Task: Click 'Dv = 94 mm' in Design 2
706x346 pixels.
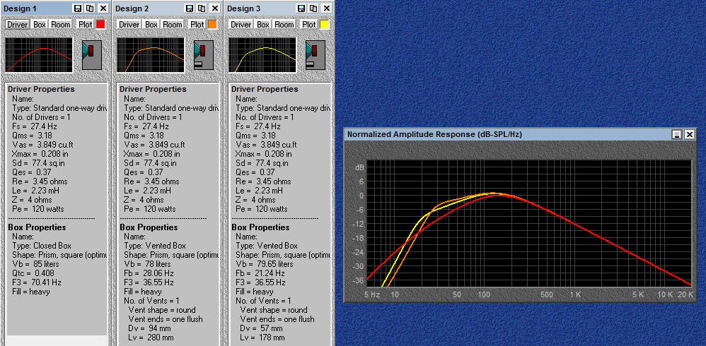Action: 151,328
